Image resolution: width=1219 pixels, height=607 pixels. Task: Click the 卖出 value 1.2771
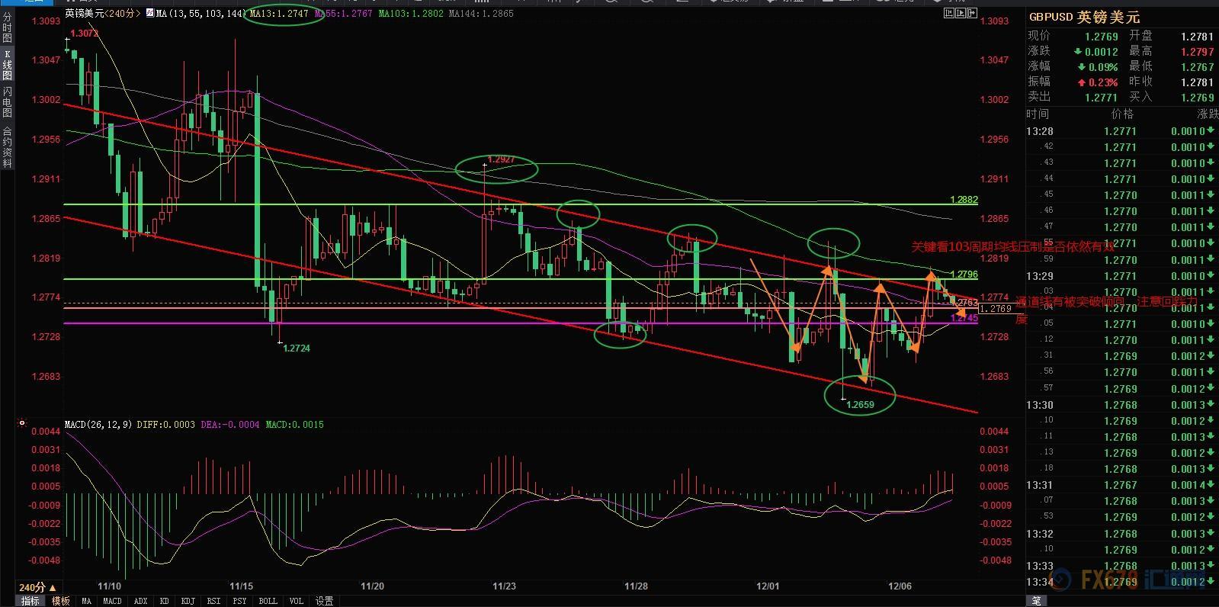[1102, 98]
